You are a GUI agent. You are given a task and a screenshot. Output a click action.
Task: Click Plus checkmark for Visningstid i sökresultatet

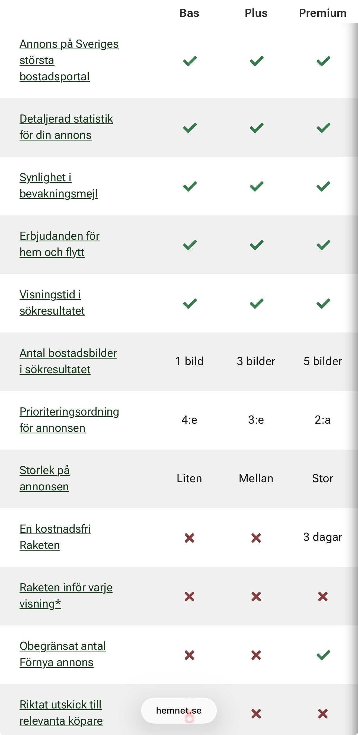pyautogui.click(x=257, y=303)
